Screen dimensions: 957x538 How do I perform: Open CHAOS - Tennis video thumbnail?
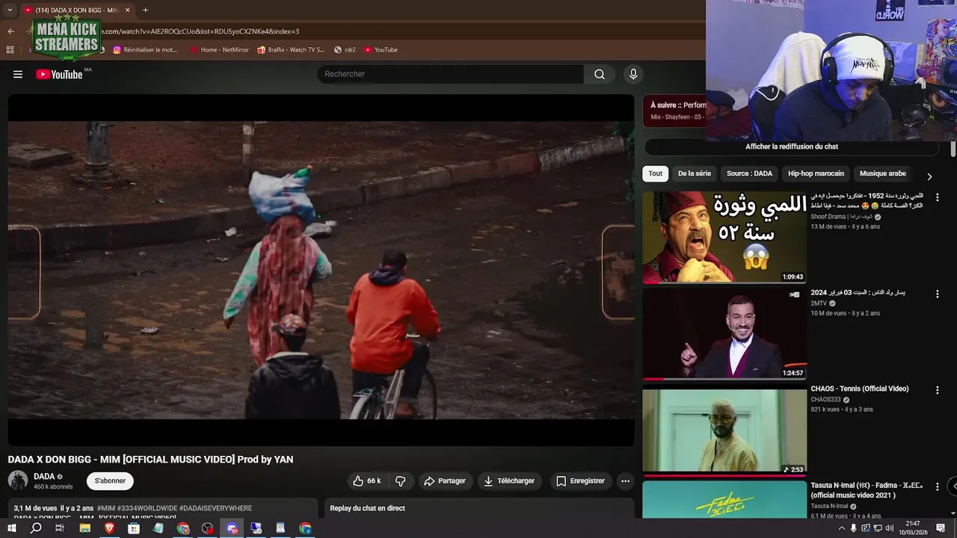[724, 430]
